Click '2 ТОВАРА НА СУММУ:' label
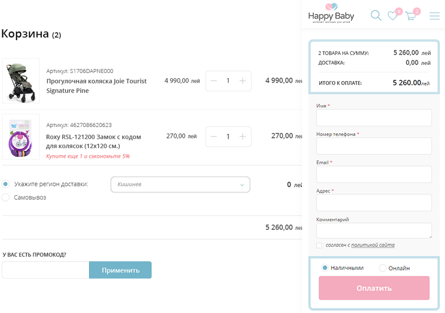 pyautogui.click(x=343, y=53)
